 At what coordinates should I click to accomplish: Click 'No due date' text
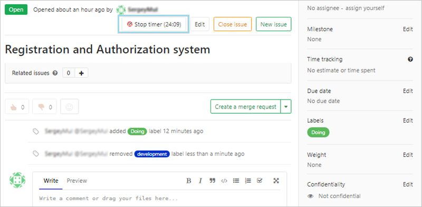323,101
